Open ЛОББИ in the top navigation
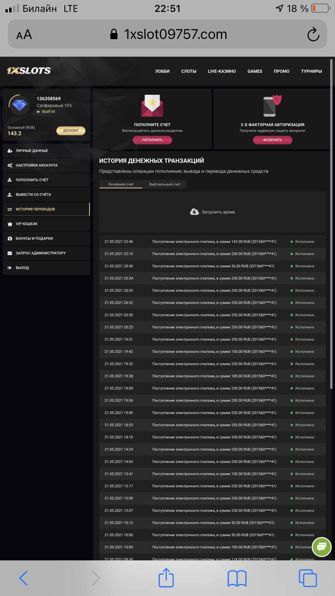335x596 pixels. 162,71
